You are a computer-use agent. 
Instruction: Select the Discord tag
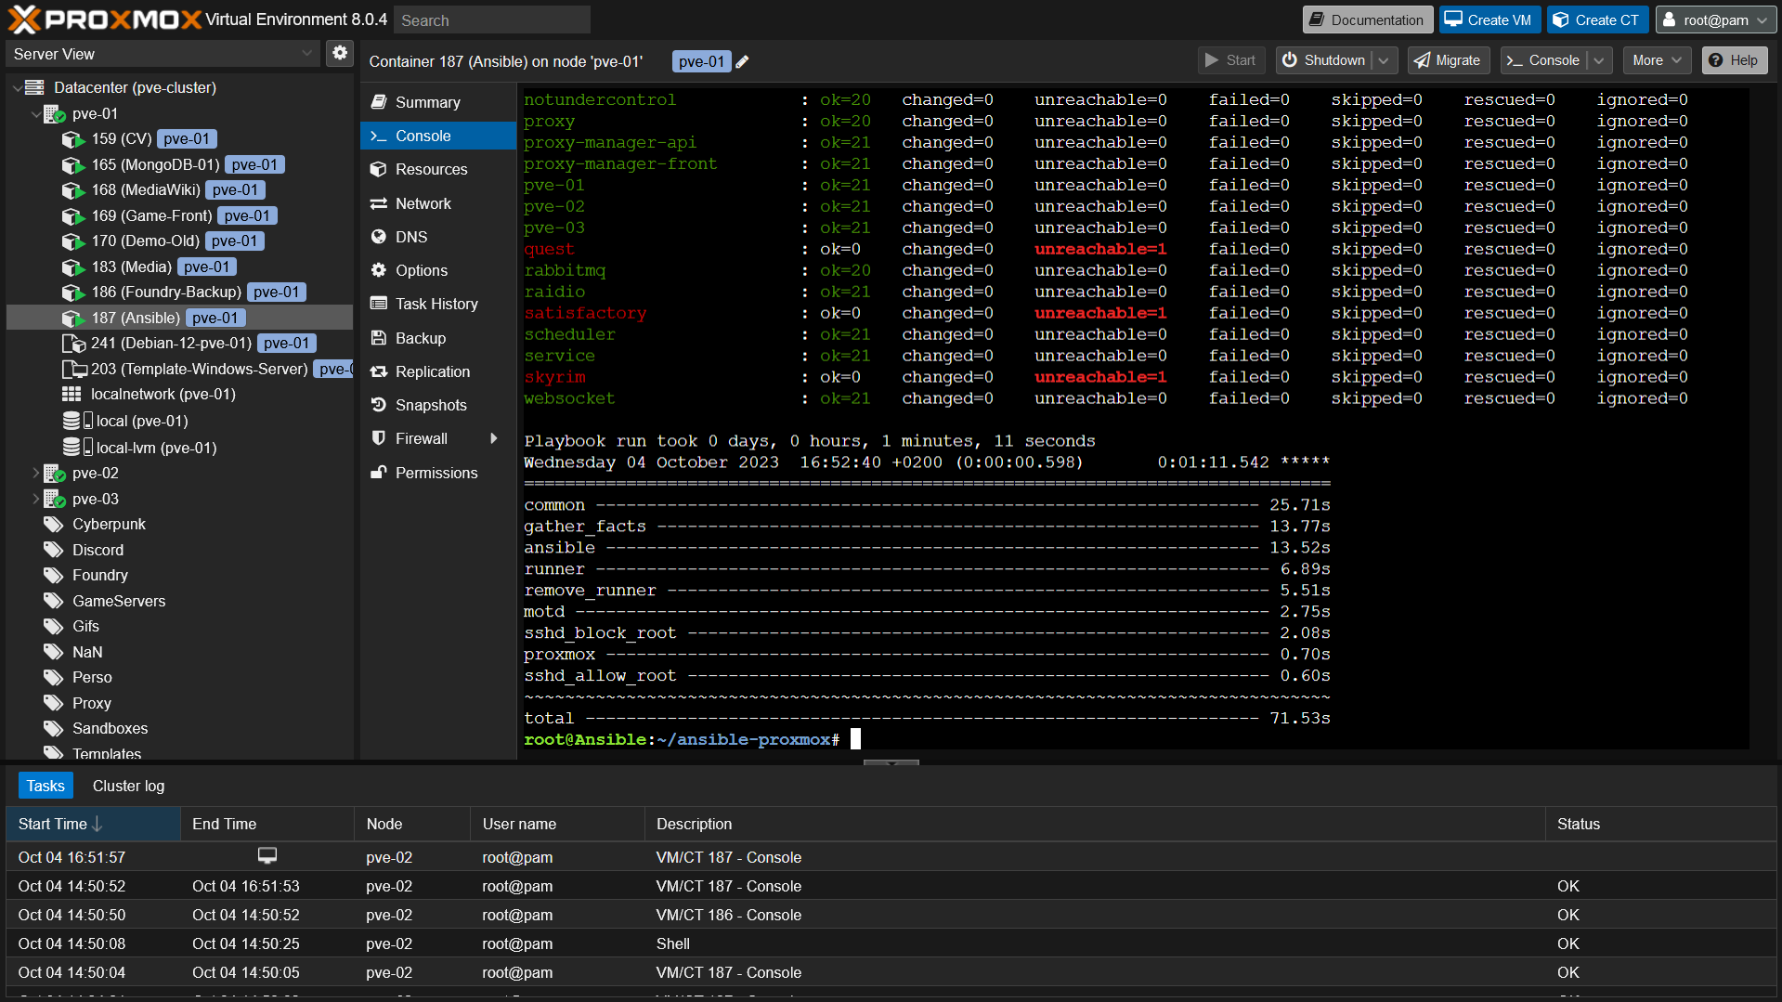coord(98,550)
